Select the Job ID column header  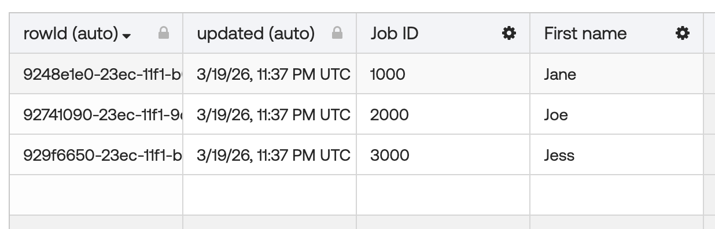443,34
